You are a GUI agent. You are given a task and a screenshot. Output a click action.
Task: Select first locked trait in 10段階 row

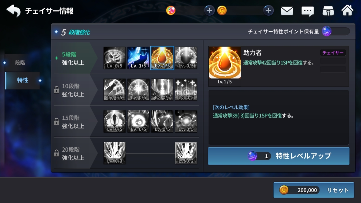115,89
